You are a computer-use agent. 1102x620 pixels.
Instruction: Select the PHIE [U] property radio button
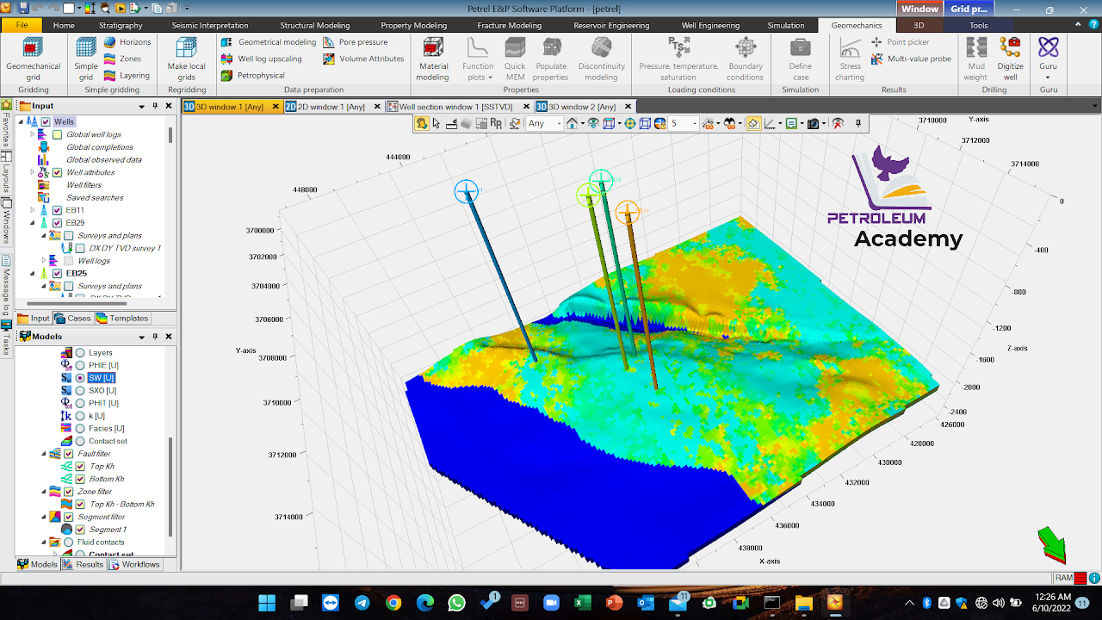[80, 366]
